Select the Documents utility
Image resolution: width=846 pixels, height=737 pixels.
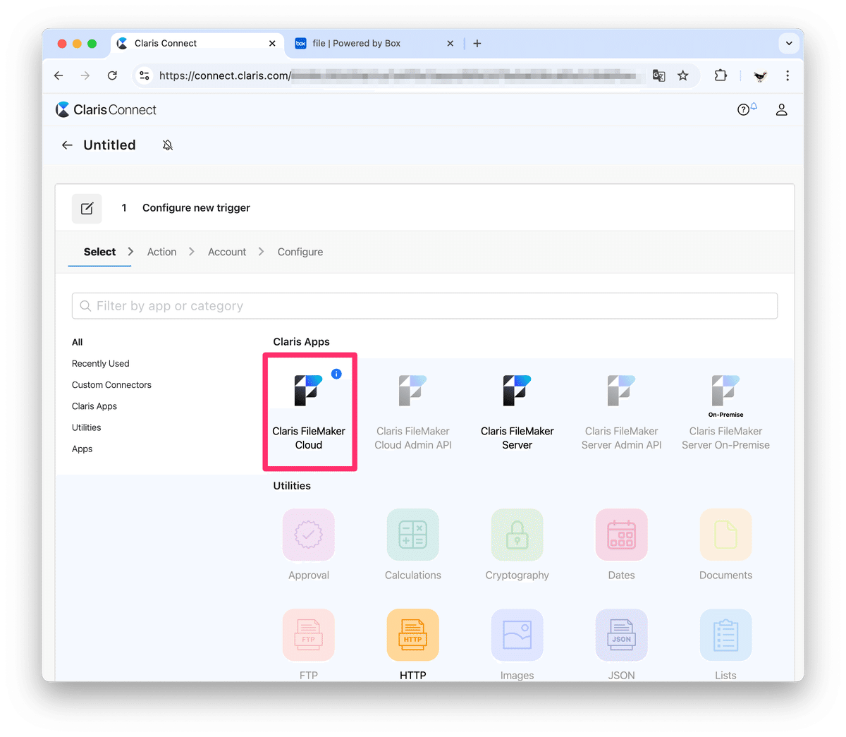click(x=725, y=535)
